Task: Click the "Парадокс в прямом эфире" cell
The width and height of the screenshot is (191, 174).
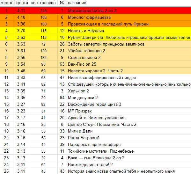Action: (x=129, y=145)
